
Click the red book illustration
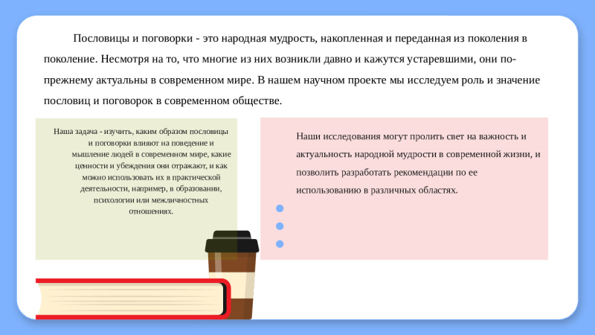[133, 299]
